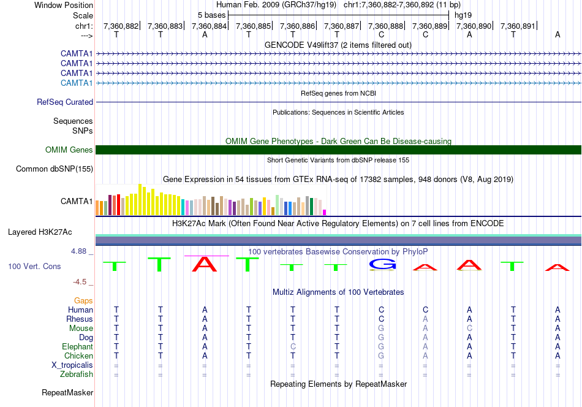Click 'chr1:7,360,882-7,360,892 (11 bp)' position text
This screenshot has width=582, height=407.
point(402,5)
